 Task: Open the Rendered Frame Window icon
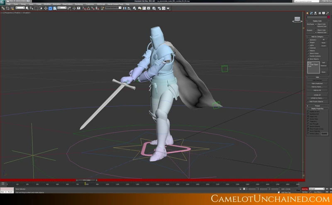tap(164, 8)
